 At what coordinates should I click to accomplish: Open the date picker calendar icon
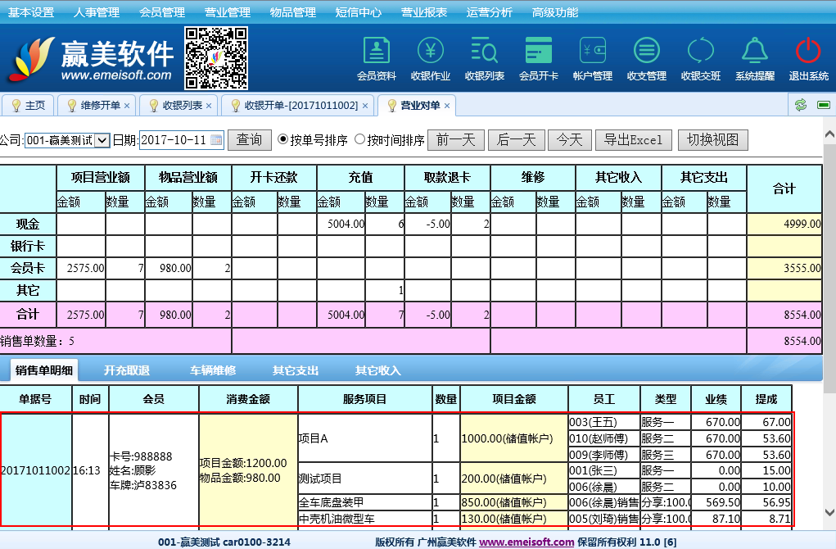point(216,140)
